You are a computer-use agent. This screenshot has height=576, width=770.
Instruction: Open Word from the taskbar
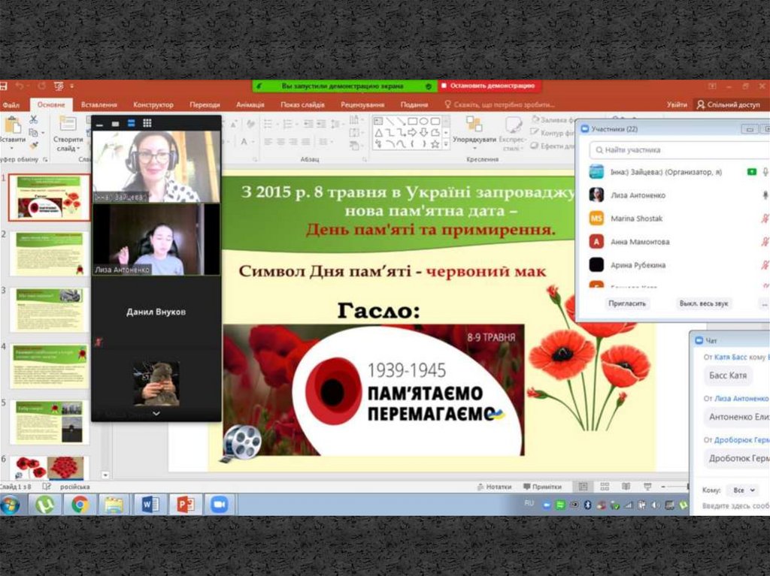pyautogui.click(x=150, y=505)
